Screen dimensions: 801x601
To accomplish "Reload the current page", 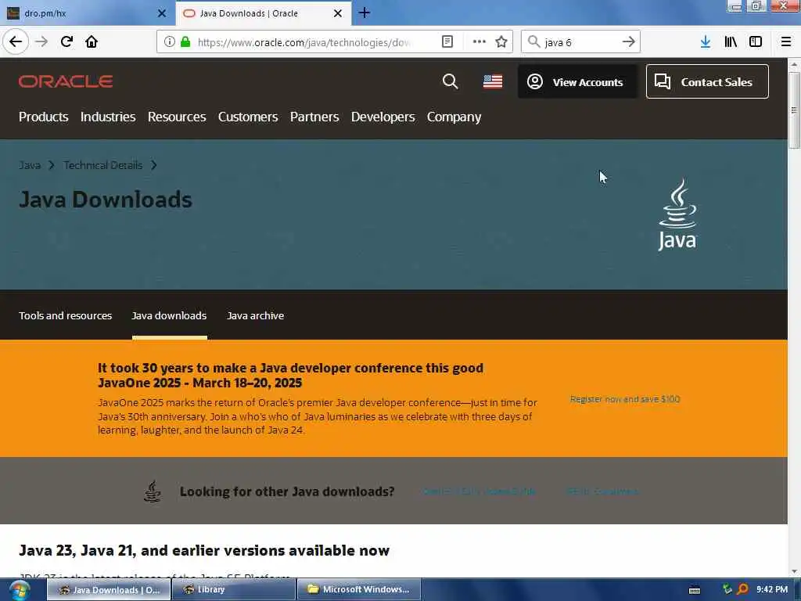I will tap(66, 41).
